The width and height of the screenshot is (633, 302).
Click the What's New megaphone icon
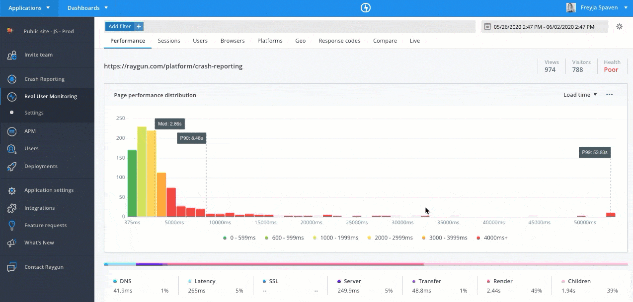click(12, 243)
